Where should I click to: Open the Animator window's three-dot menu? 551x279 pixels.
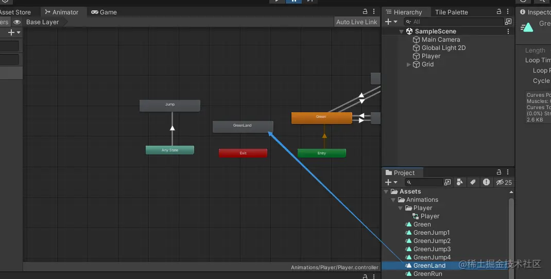(x=374, y=12)
